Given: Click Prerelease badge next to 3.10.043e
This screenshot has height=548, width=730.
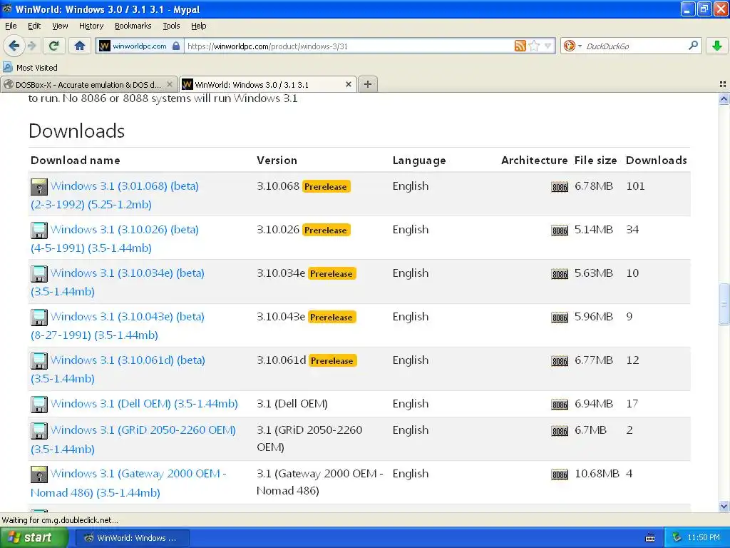Looking at the screenshot, I should pos(331,317).
